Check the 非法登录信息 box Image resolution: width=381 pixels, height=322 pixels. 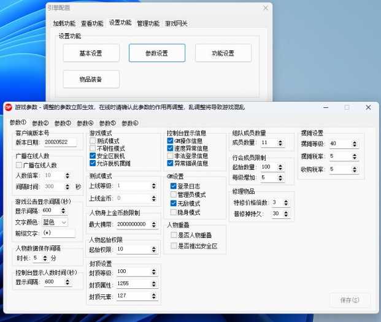point(170,156)
